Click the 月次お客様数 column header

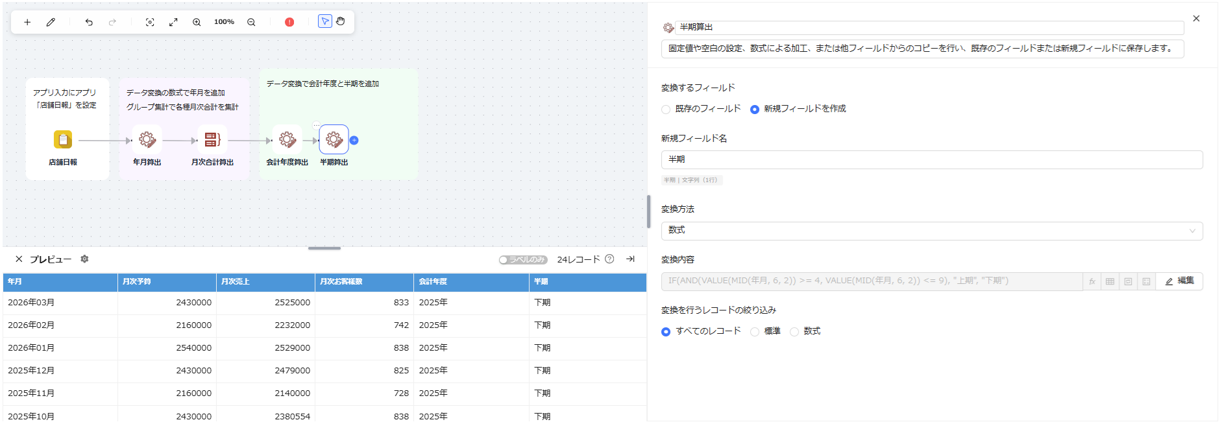click(364, 281)
